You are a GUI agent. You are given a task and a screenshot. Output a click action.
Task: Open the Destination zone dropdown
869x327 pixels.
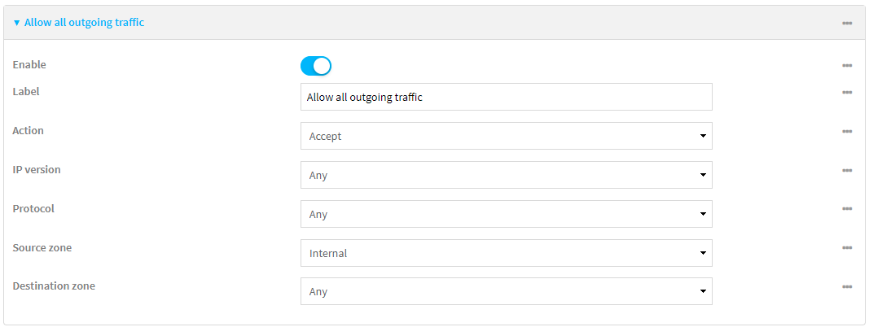(506, 291)
